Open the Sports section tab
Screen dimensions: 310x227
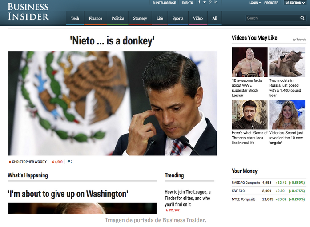pyautogui.click(x=178, y=18)
